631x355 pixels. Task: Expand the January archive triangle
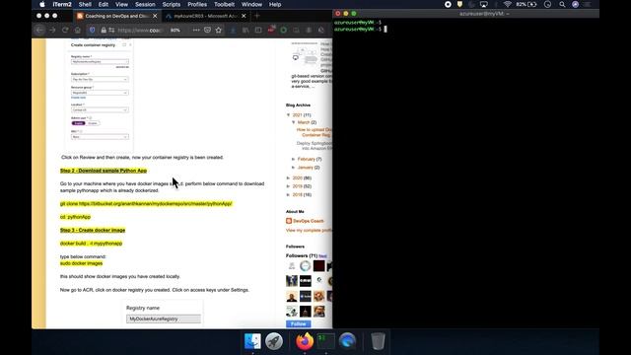(294, 168)
